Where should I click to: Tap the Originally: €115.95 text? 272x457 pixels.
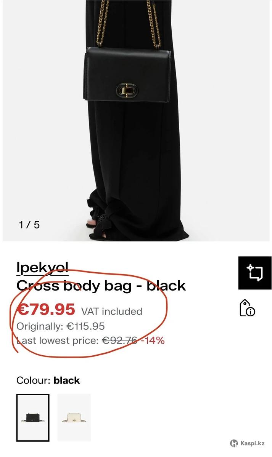click(x=61, y=326)
